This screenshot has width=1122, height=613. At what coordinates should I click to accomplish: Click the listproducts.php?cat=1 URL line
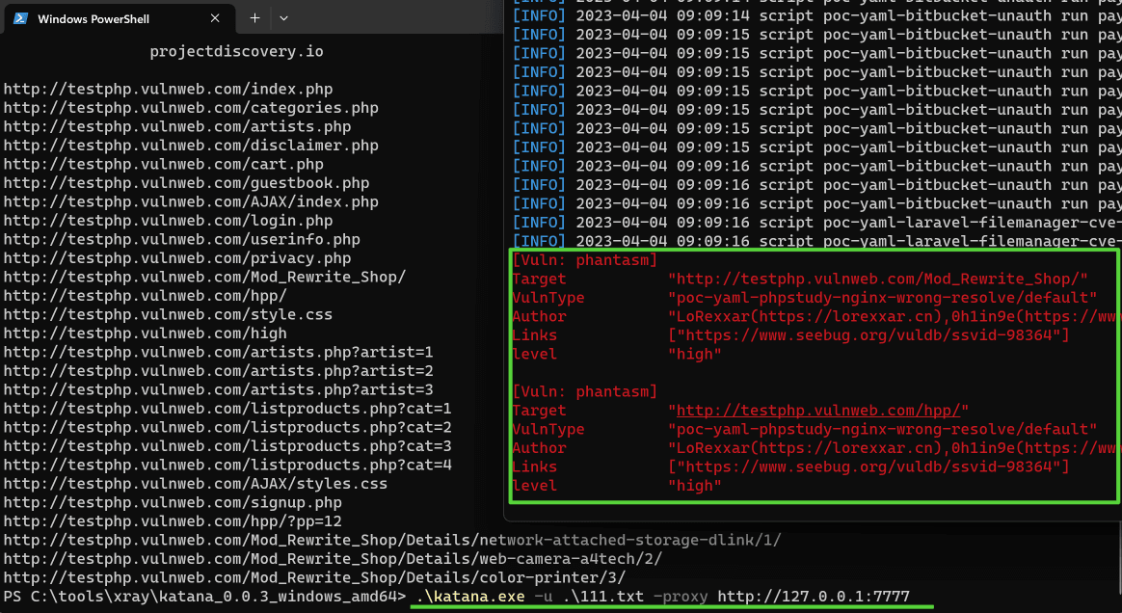click(227, 409)
